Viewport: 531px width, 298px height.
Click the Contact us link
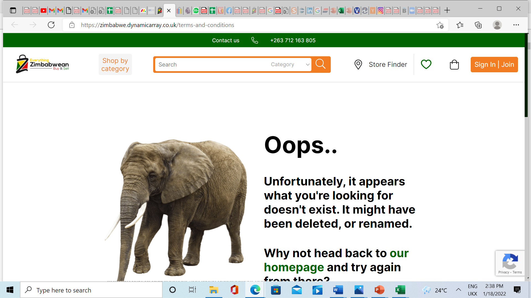(225, 40)
